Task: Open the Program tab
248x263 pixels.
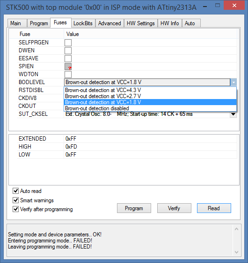Action: tap(39, 23)
